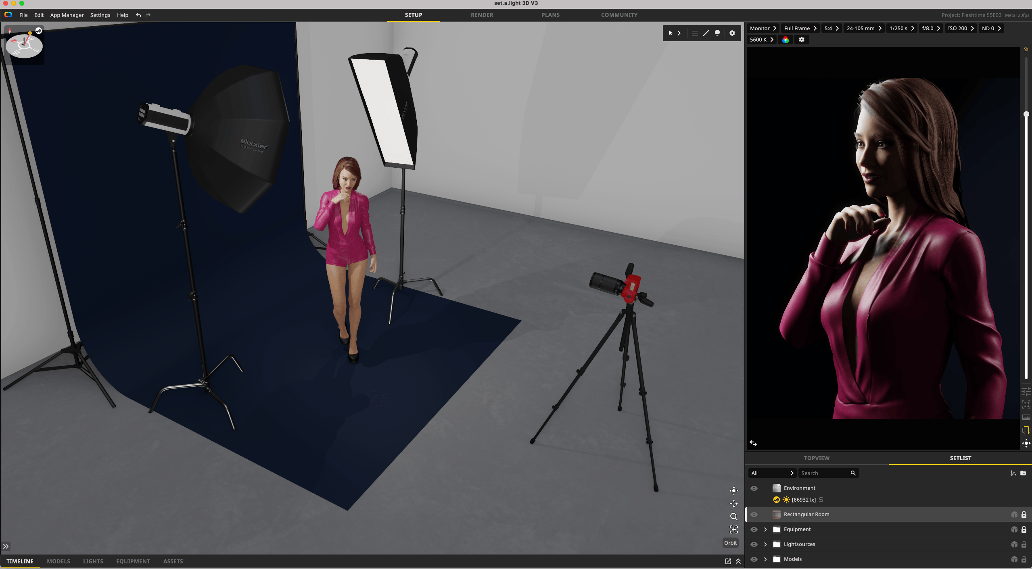Expand the Lightsources folder
Image resolution: width=1032 pixels, height=569 pixels.
click(765, 544)
